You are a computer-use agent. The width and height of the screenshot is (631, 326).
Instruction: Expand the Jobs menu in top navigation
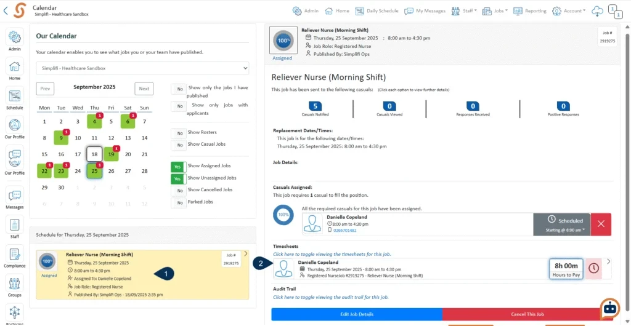[495, 11]
